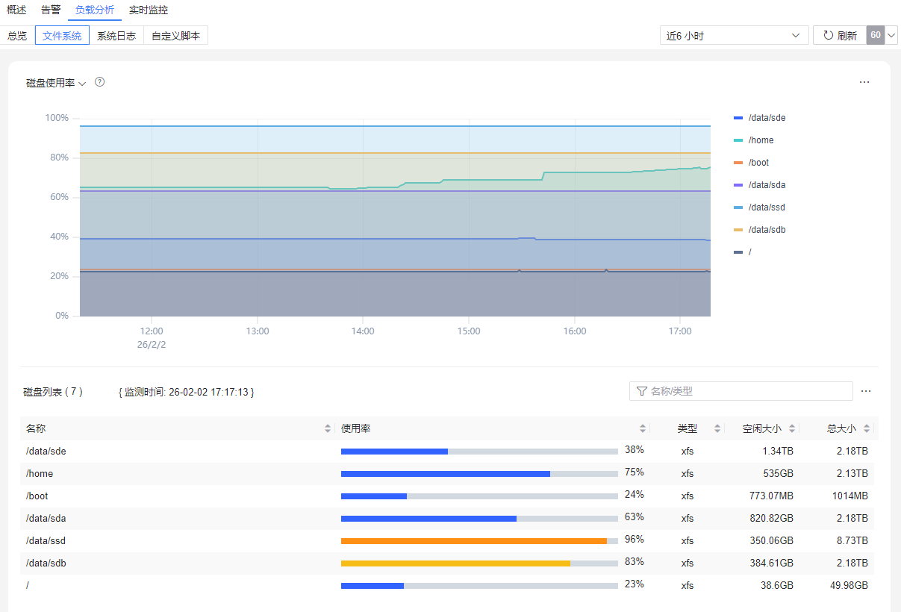Viewport: 901px width, 612px height.
Task: Click the /data/sda name in the disk list
Action: 46,518
